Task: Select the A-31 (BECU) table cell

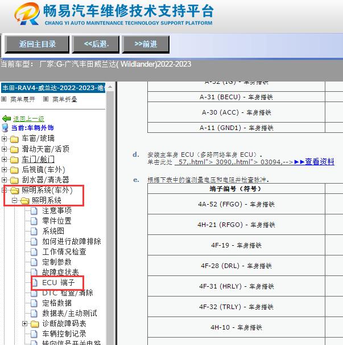Action: point(236,97)
